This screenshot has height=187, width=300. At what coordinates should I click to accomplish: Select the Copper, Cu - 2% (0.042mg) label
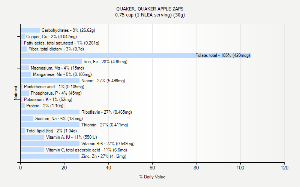[x=51, y=37]
